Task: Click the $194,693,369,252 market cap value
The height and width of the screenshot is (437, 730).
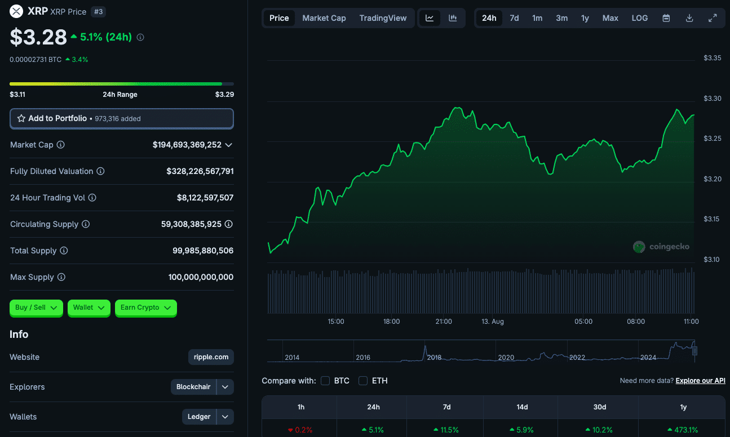Action: (x=187, y=145)
